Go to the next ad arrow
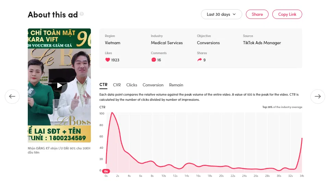 click(318, 97)
